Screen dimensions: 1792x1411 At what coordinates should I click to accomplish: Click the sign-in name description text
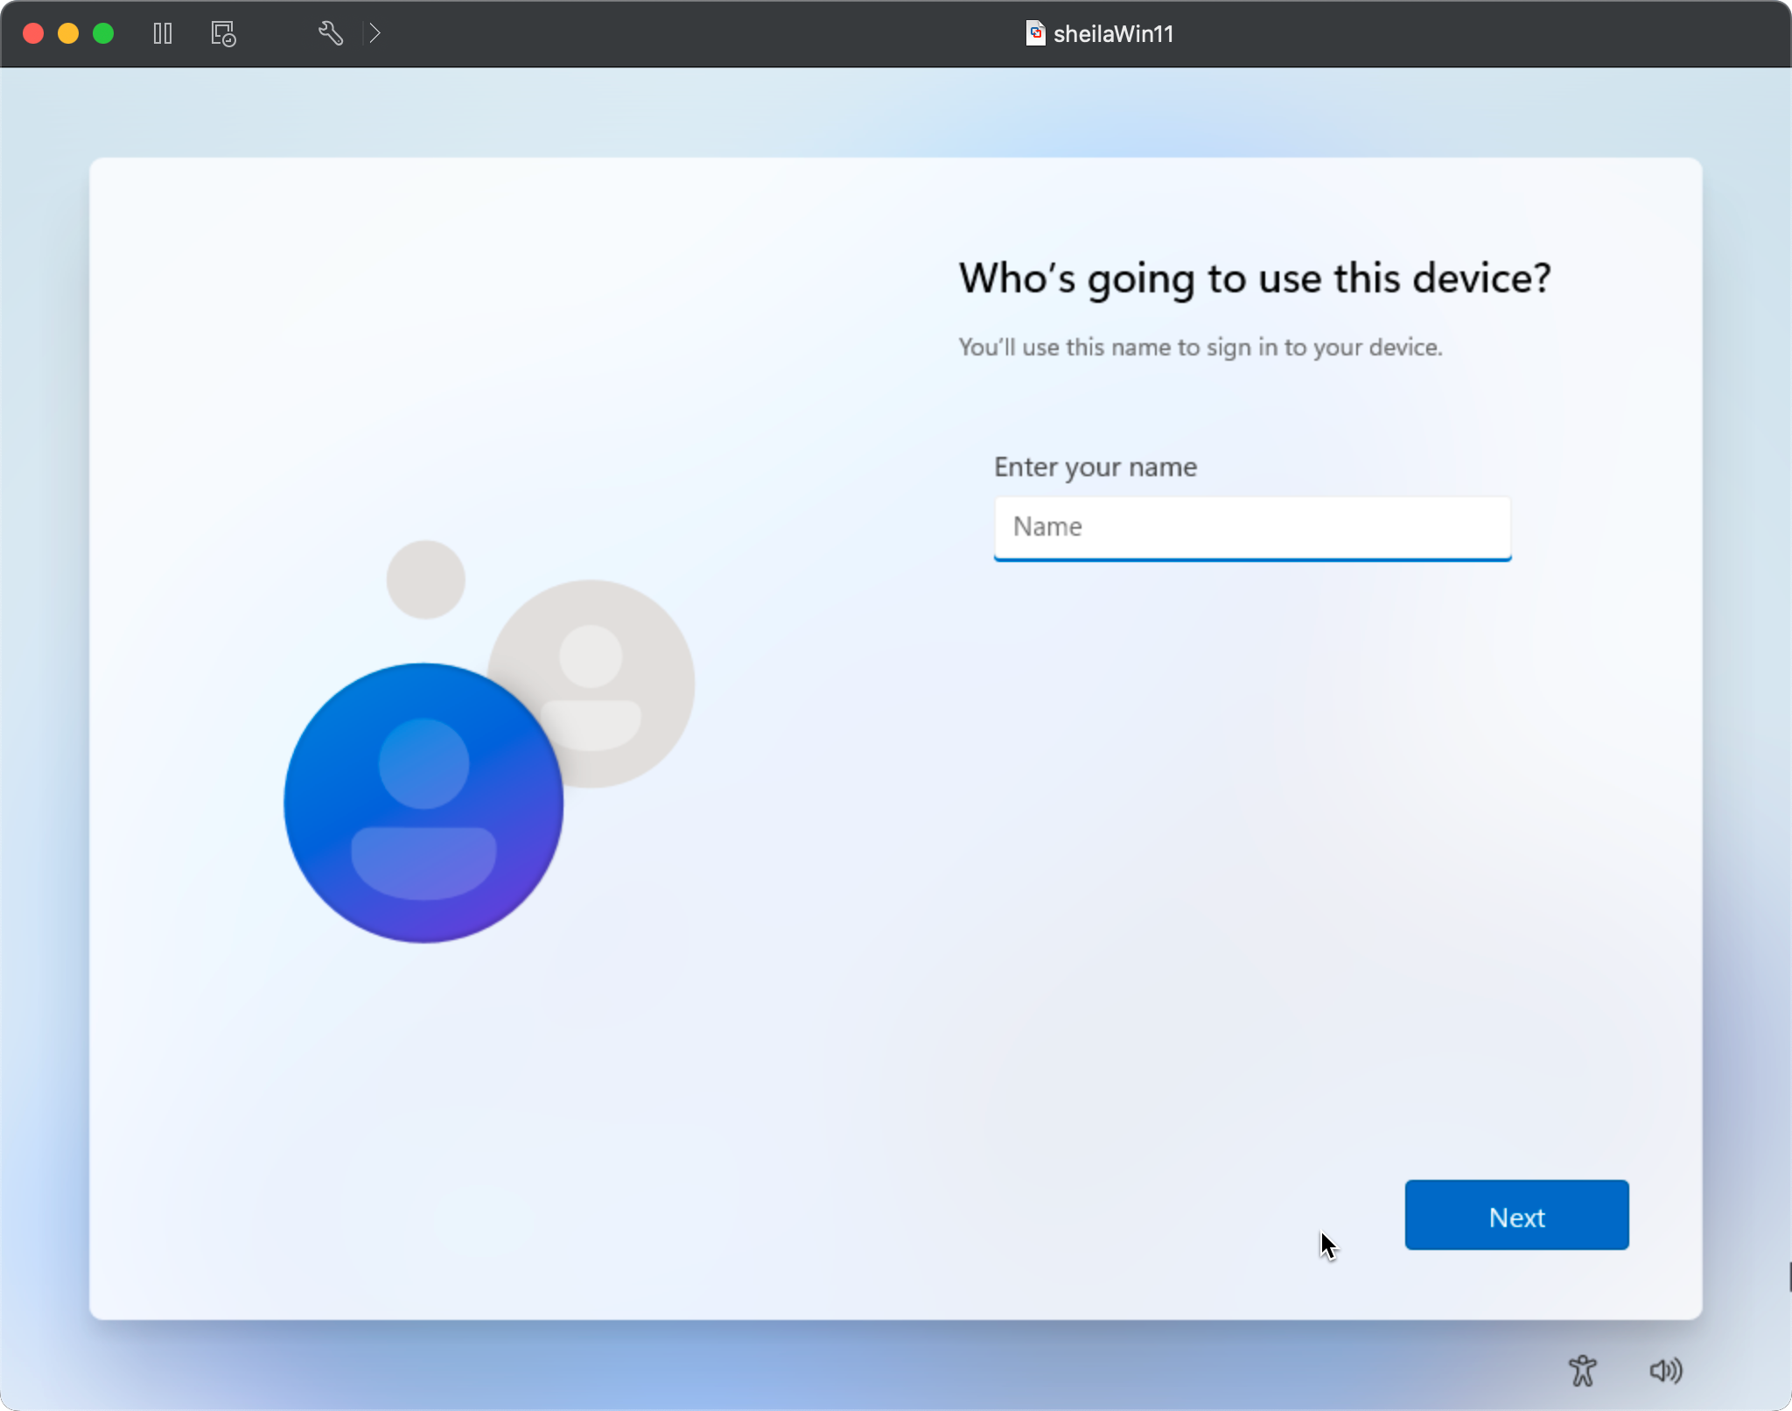(x=1200, y=347)
